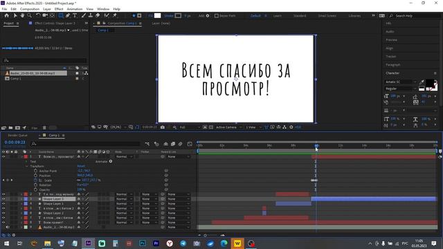Open the viewer resolution Full dropdown
The height and width of the screenshot is (249, 443).
tap(189, 127)
